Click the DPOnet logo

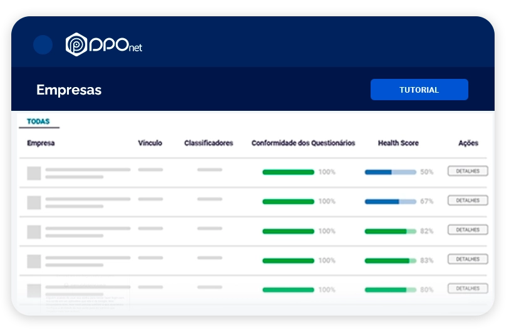(x=104, y=44)
